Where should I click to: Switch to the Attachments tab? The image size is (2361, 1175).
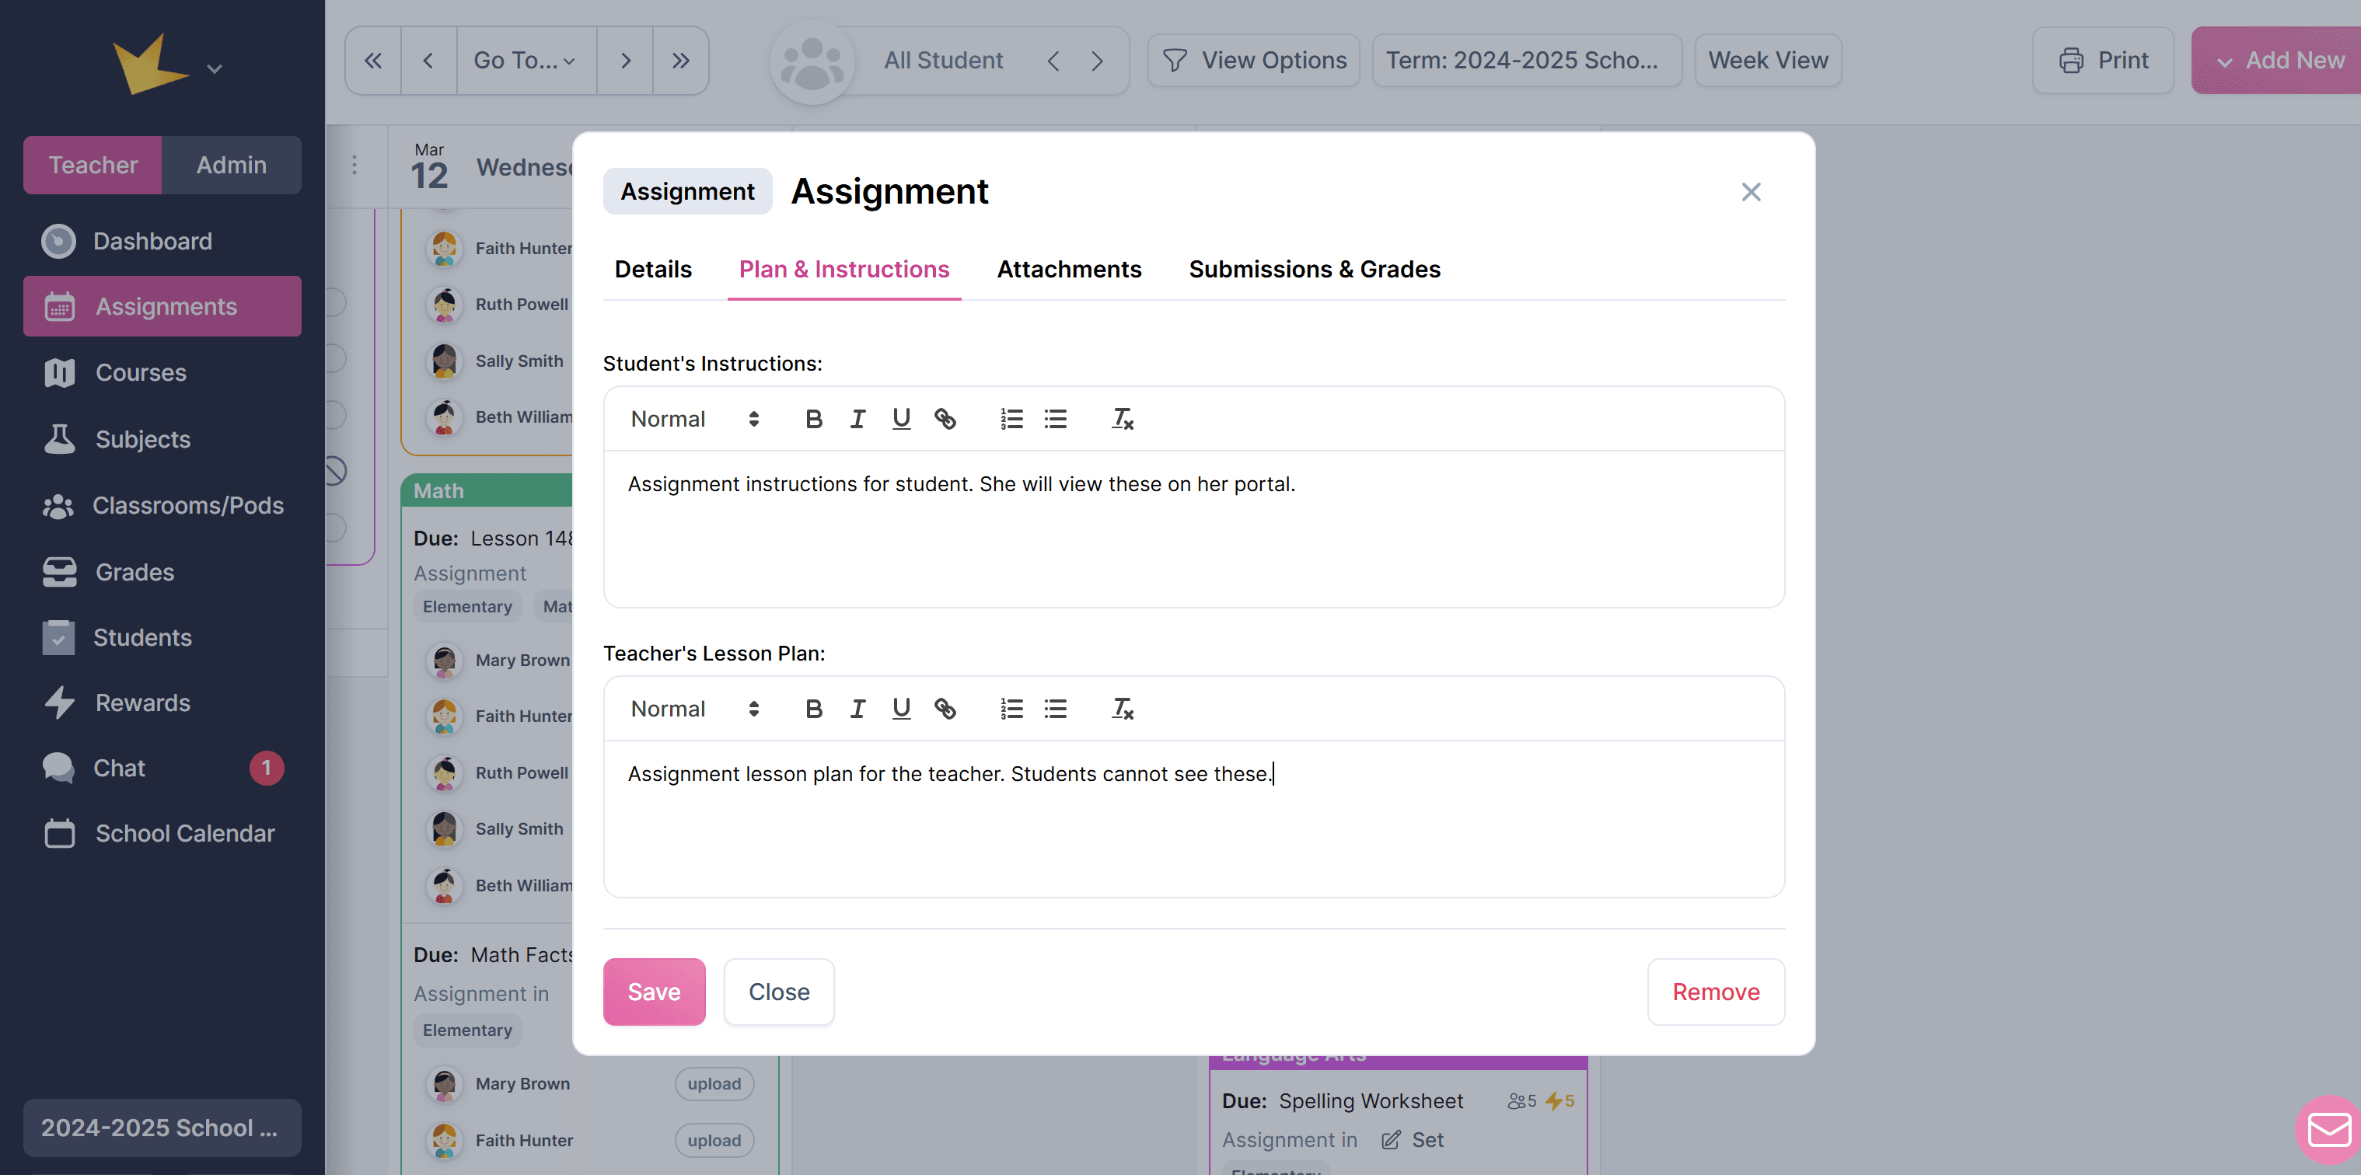tap(1069, 270)
